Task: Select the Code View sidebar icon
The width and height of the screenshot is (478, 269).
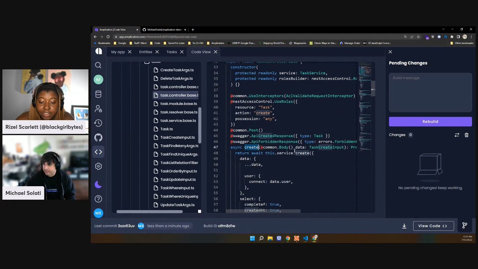Action: click(98, 152)
